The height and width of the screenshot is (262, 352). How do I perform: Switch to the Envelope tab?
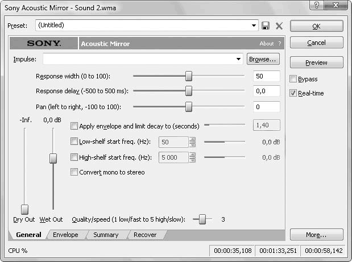click(x=65, y=235)
